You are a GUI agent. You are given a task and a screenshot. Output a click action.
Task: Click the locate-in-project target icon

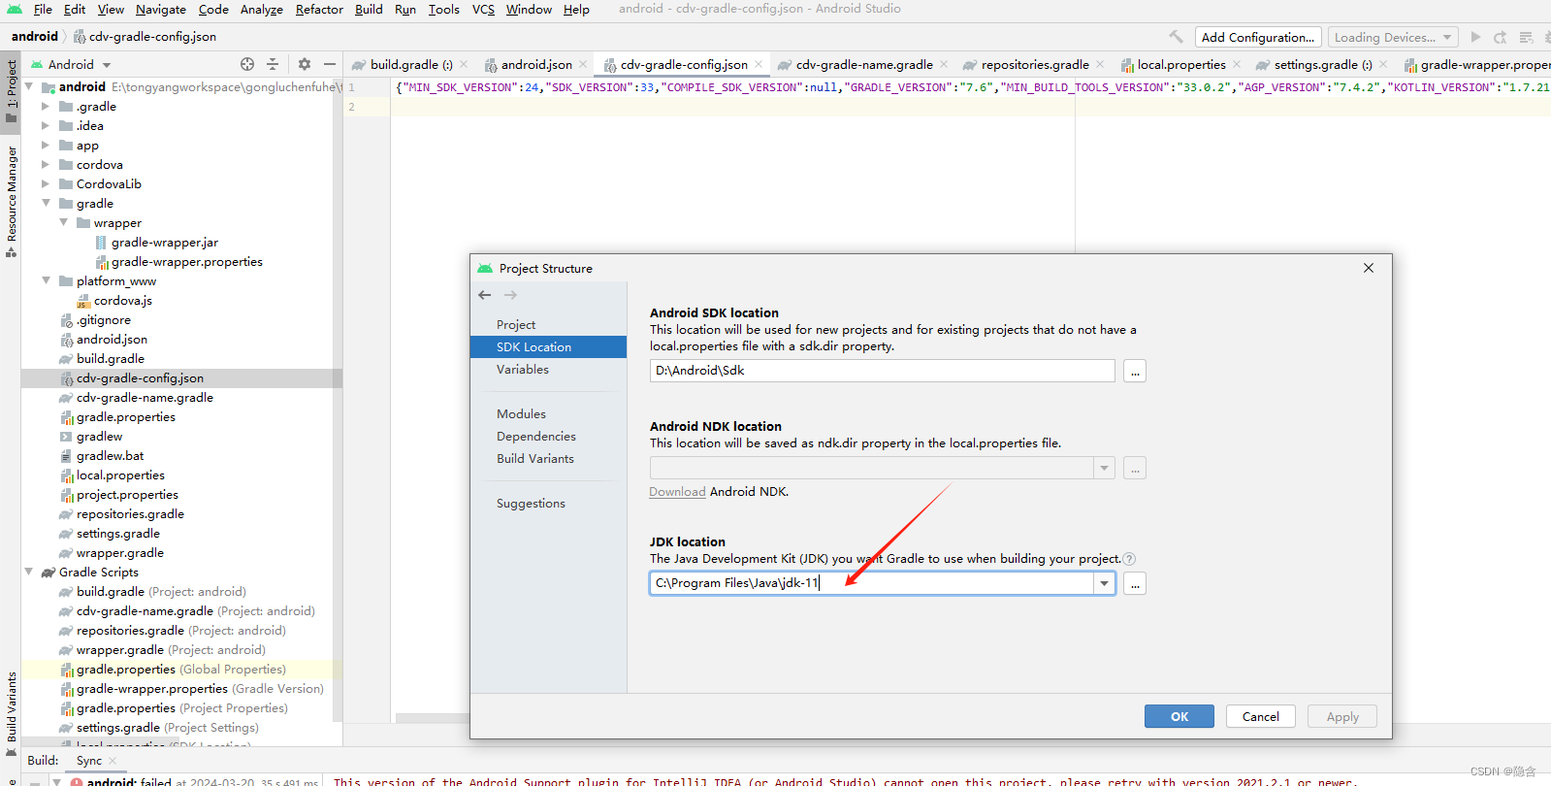coord(247,64)
